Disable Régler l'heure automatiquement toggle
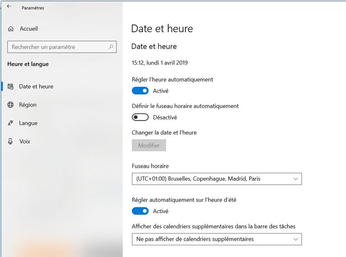The image size is (346, 257). click(140, 91)
